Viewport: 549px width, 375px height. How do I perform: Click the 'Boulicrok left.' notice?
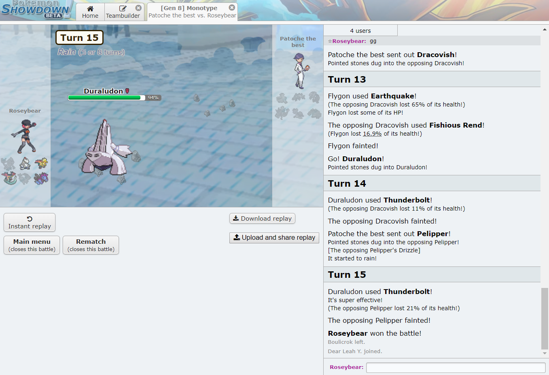point(346,342)
